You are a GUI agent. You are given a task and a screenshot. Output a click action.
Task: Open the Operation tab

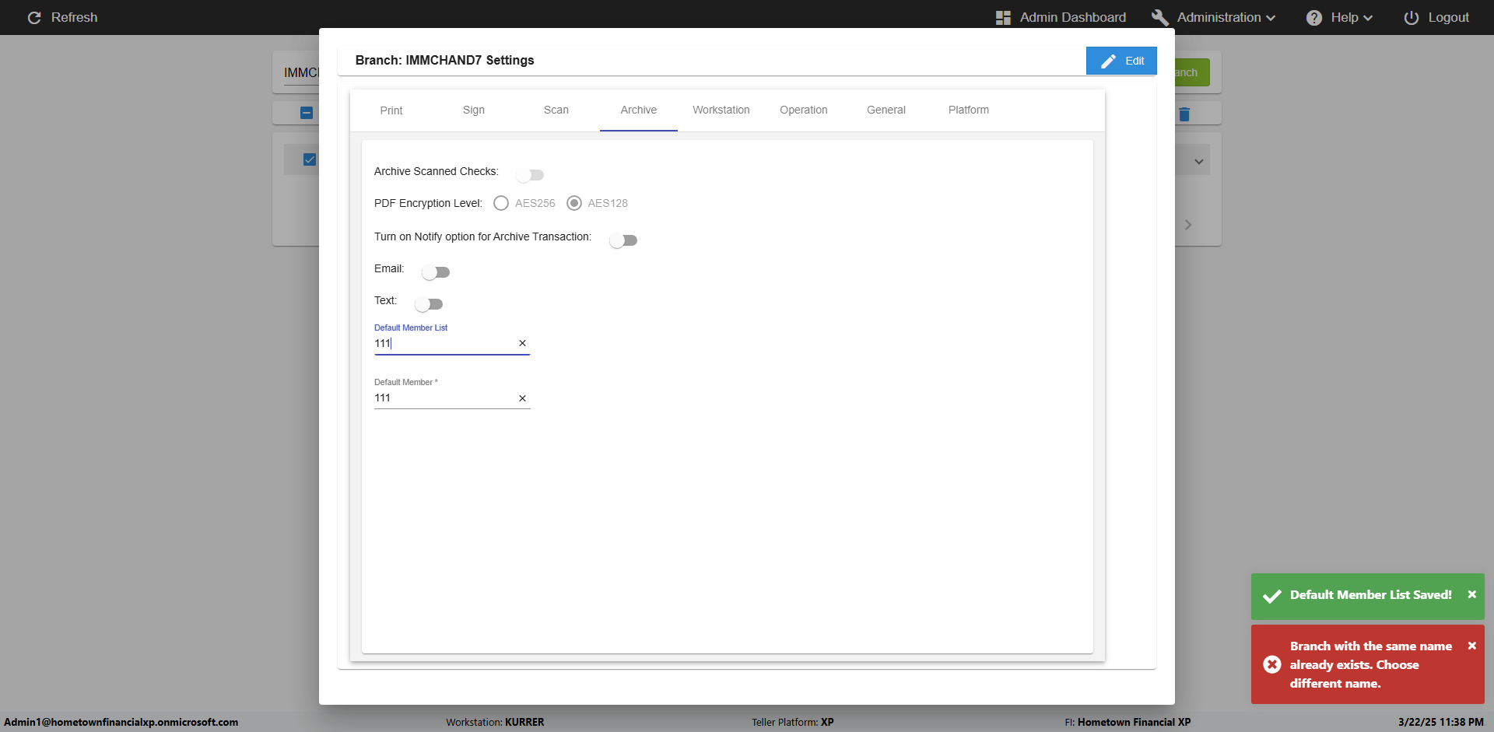coord(804,110)
